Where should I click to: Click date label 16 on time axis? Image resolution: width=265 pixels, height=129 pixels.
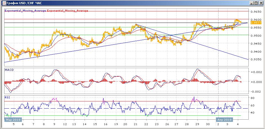[x=106, y=124]
